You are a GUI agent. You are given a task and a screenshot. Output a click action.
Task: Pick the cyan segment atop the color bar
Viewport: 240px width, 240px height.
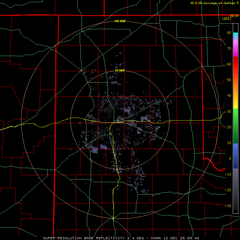[235, 35]
